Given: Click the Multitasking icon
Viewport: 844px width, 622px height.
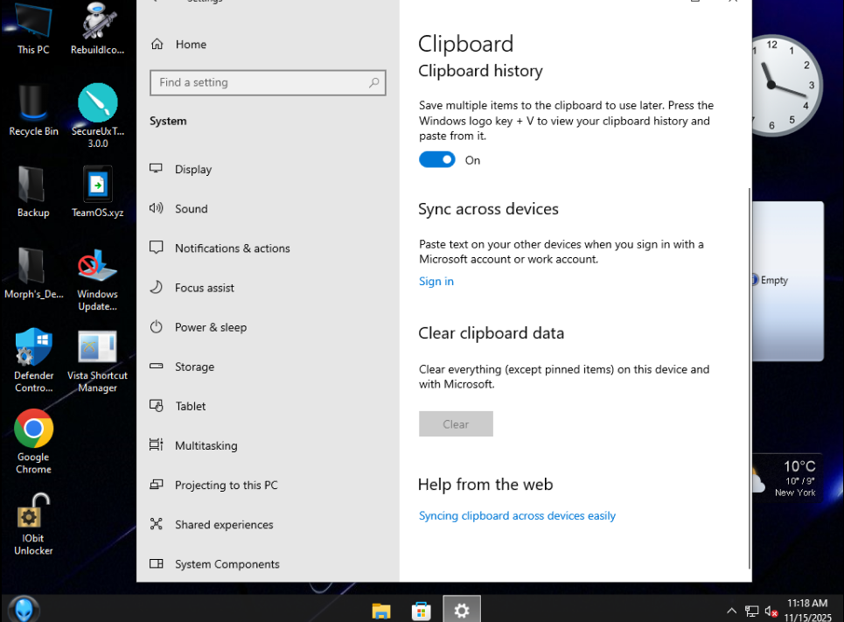Looking at the screenshot, I should click(x=157, y=445).
